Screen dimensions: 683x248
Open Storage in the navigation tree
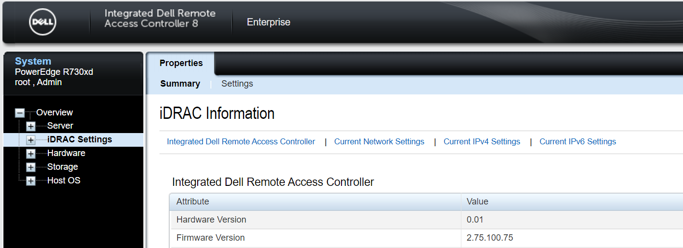coord(63,167)
